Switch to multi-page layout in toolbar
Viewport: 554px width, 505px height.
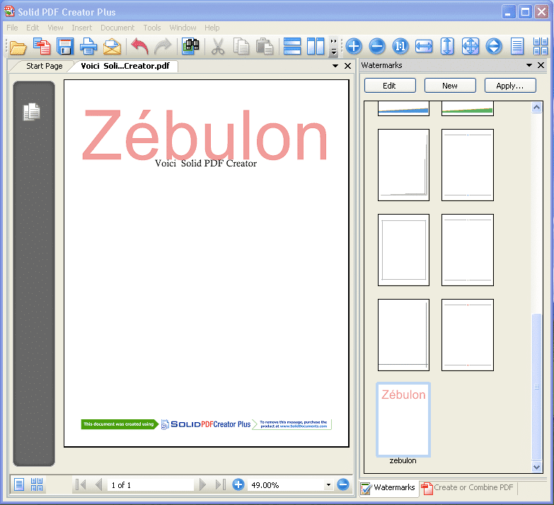541,46
